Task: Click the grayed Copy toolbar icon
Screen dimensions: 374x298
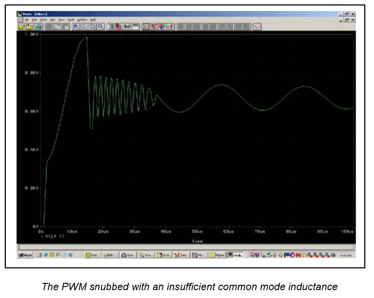Action: point(58,27)
